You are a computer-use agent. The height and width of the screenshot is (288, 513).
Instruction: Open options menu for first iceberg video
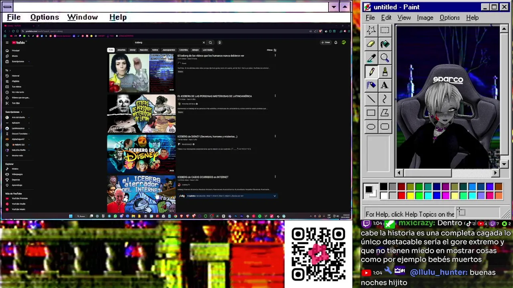275,56
